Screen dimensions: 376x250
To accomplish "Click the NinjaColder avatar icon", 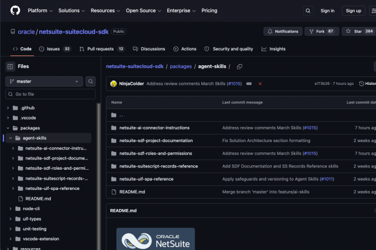I will [x=114, y=84].
